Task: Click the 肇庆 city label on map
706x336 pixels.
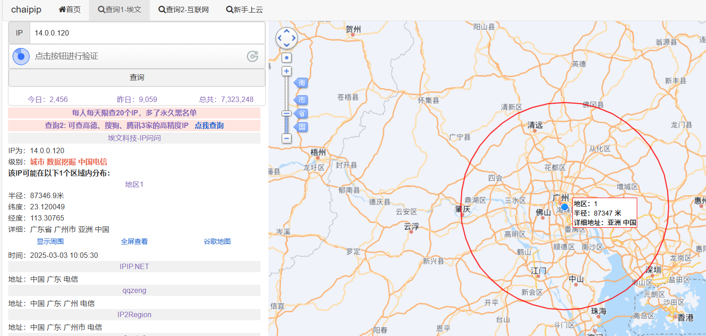Action: click(x=463, y=209)
